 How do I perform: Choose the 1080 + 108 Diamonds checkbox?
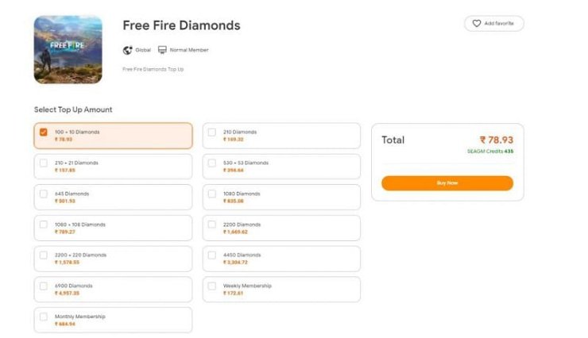(44, 225)
